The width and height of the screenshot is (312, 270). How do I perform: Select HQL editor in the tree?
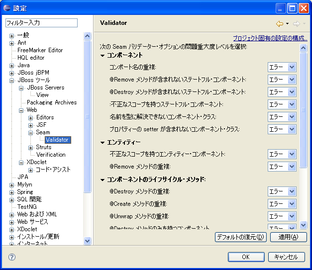point(31,58)
